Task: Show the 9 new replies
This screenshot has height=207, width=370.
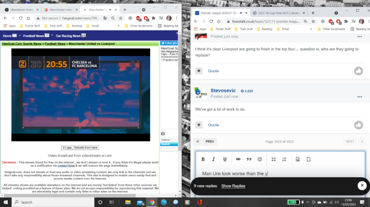Action: coord(233,186)
